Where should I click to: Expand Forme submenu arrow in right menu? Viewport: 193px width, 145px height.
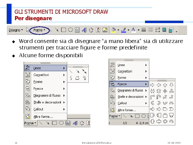(x=146, y=78)
